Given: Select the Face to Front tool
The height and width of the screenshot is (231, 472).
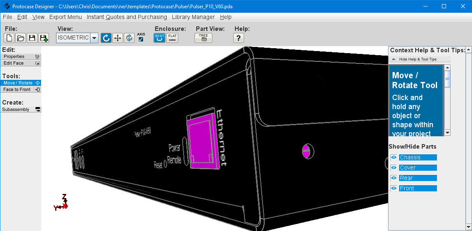Looking at the screenshot, I should coord(21,89).
